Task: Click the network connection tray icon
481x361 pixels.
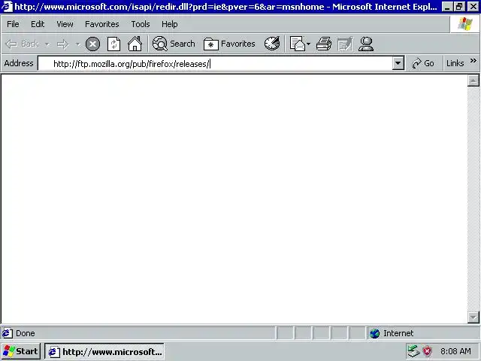Action: coord(413,351)
